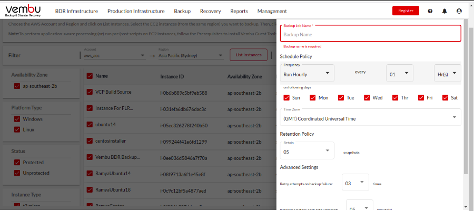474x211 pixels.
Task: Toggle the VCP Build Source row checkbox
Action: 90,92
